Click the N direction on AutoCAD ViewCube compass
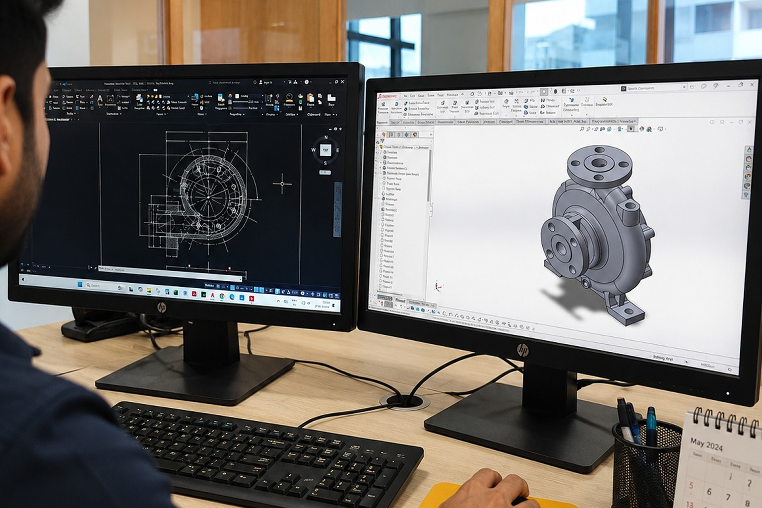 [x=326, y=137]
